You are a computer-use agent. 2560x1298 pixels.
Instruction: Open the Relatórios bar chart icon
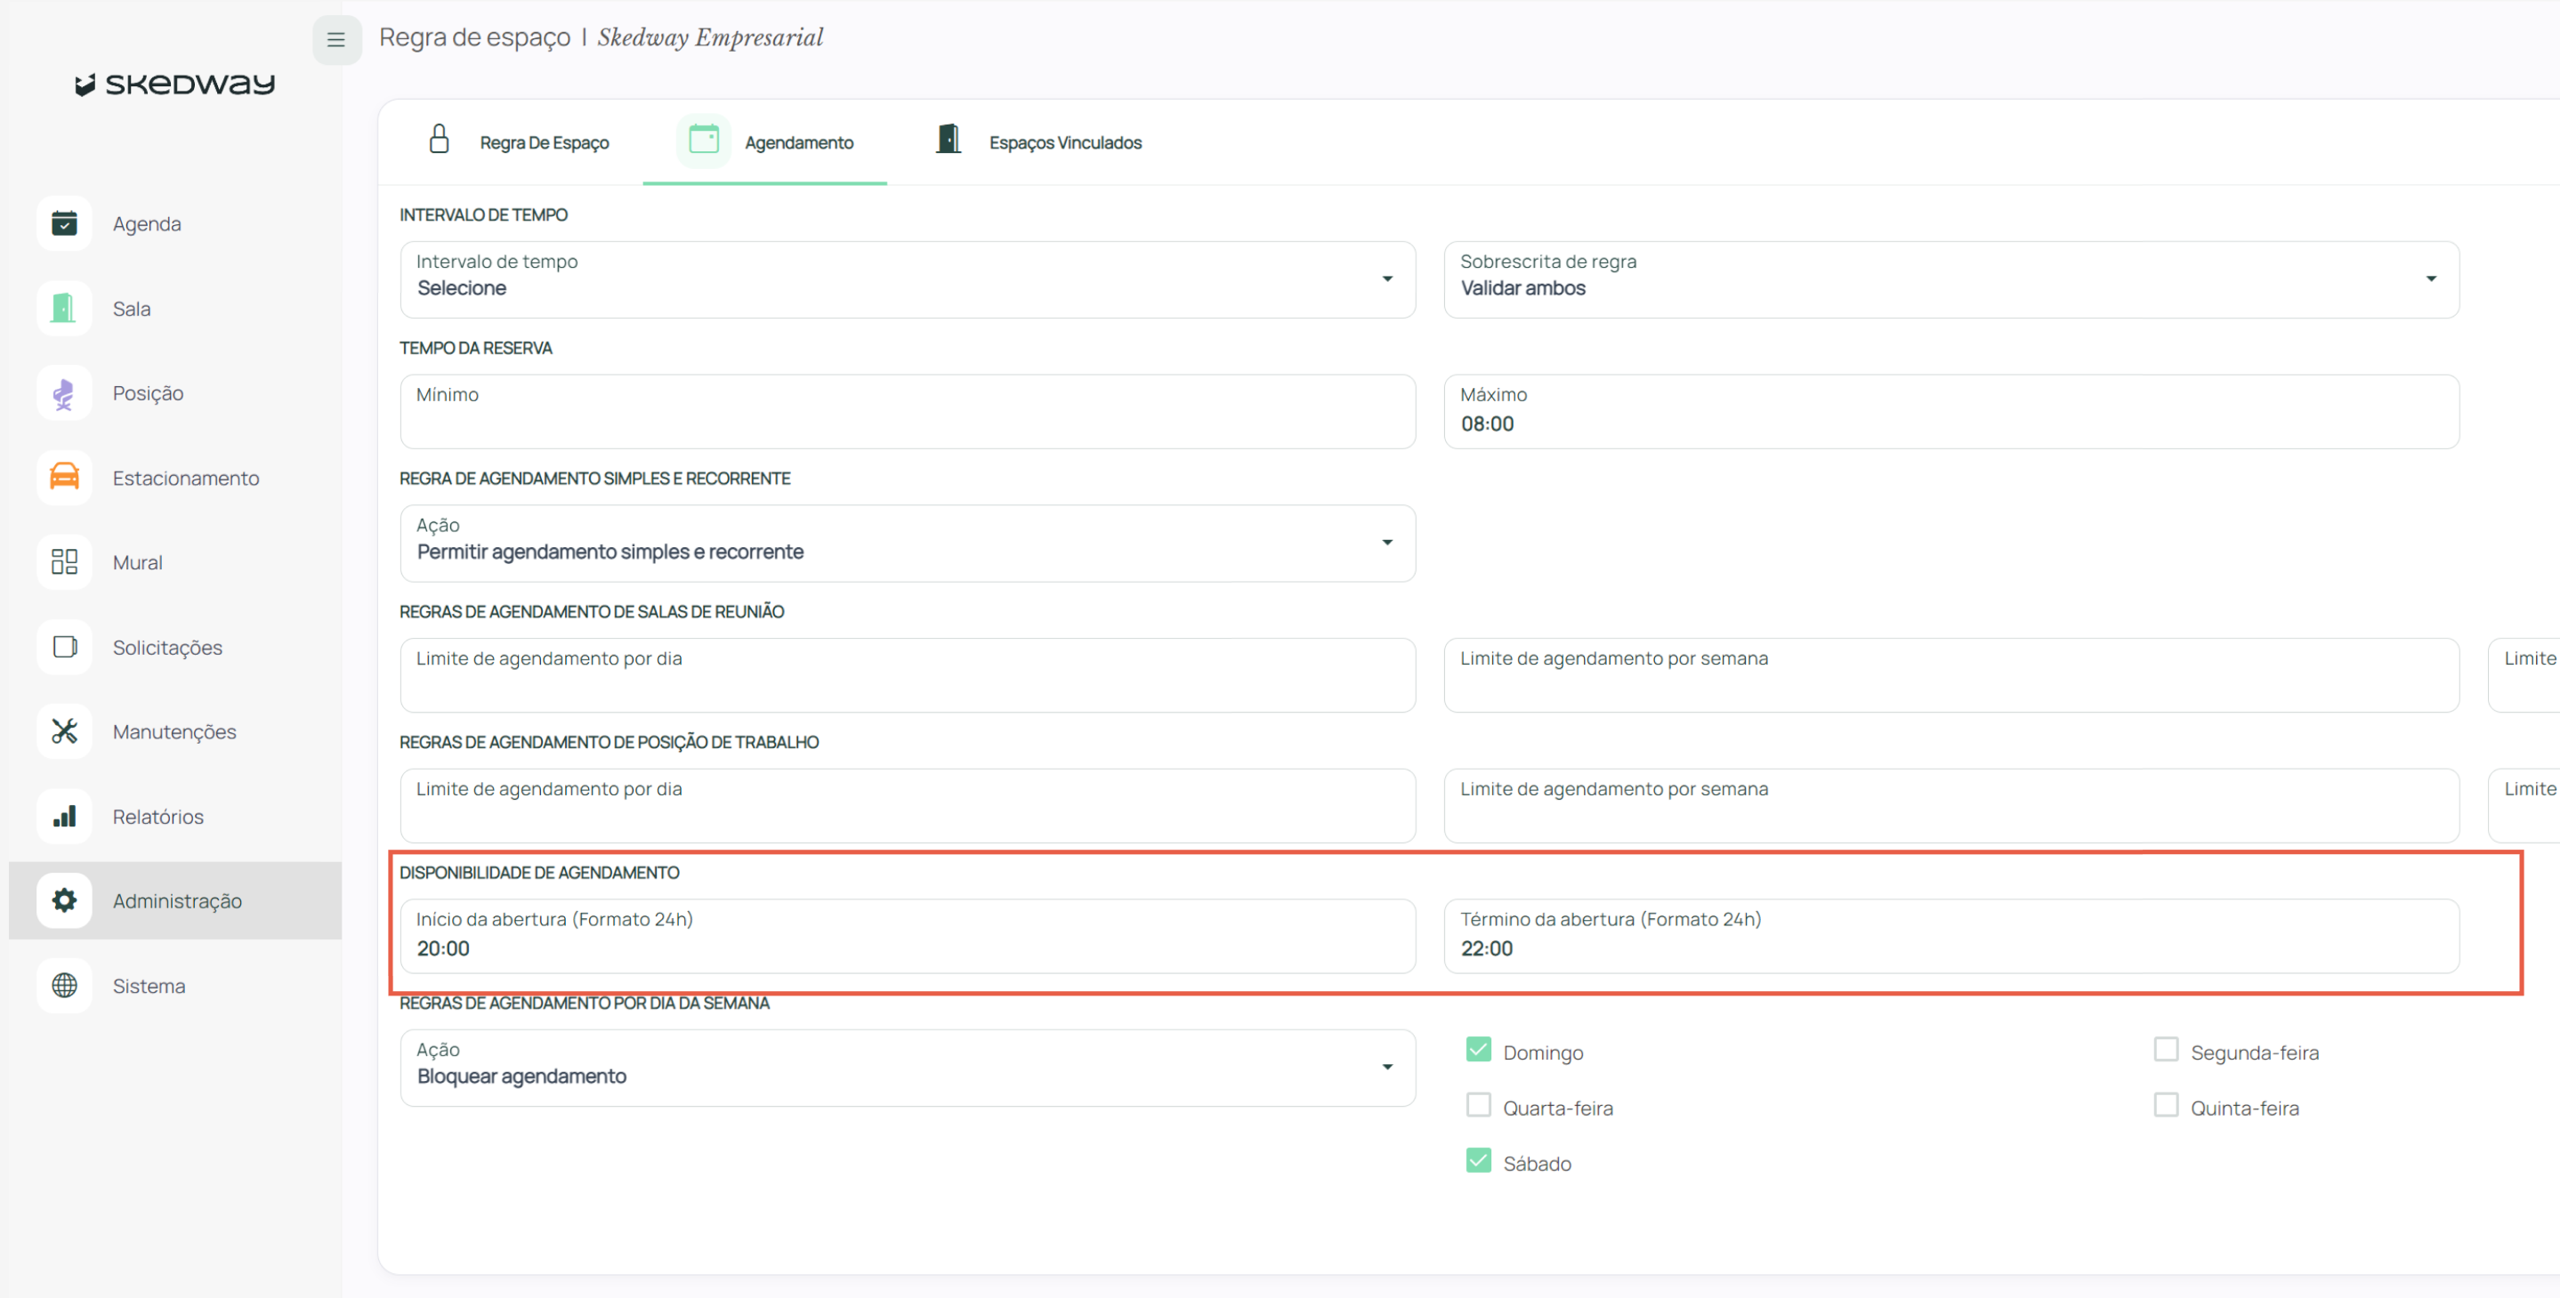click(x=65, y=816)
